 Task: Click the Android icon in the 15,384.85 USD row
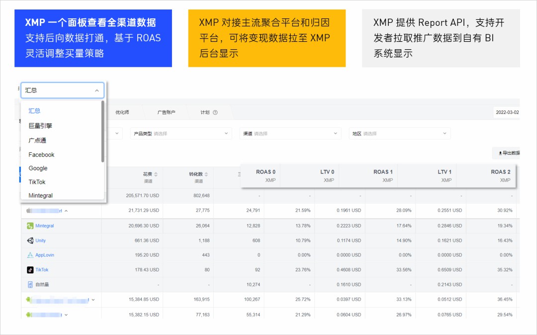(x=29, y=300)
